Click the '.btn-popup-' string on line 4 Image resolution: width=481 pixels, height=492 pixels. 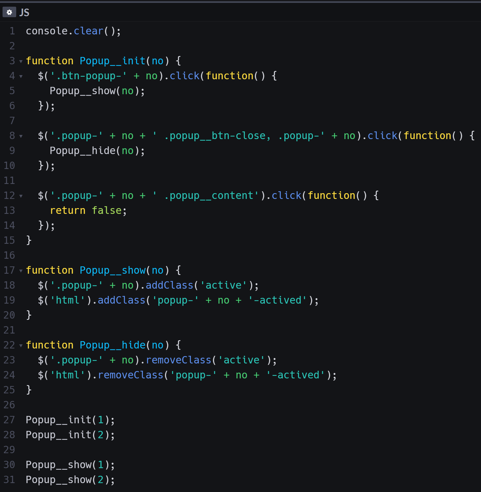(x=89, y=76)
